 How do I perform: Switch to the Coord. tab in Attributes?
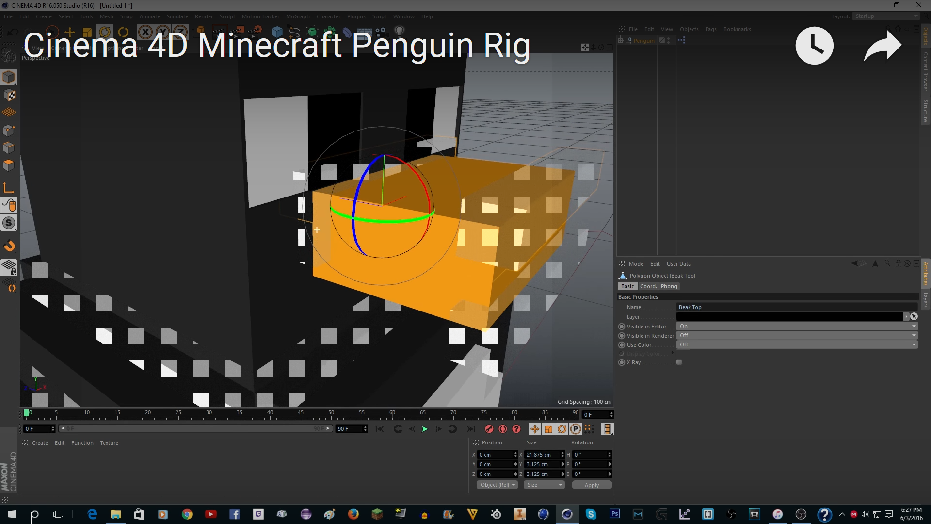(x=648, y=286)
